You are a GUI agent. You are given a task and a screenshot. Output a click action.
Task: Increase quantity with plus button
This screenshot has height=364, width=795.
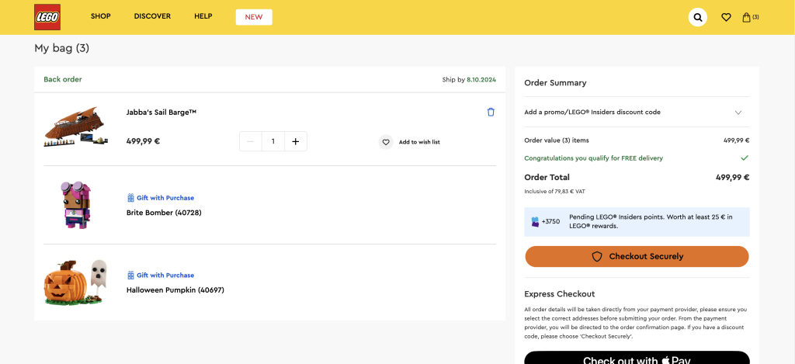(x=295, y=141)
